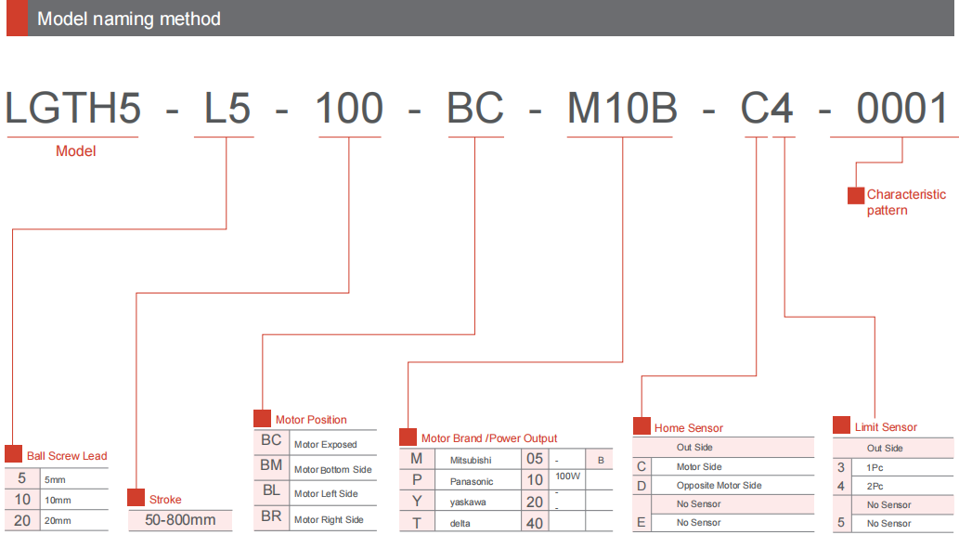The width and height of the screenshot is (959, 548).
Task: Click the red marker beside Characteristic pattern
Action: click(x=856, y=195)
